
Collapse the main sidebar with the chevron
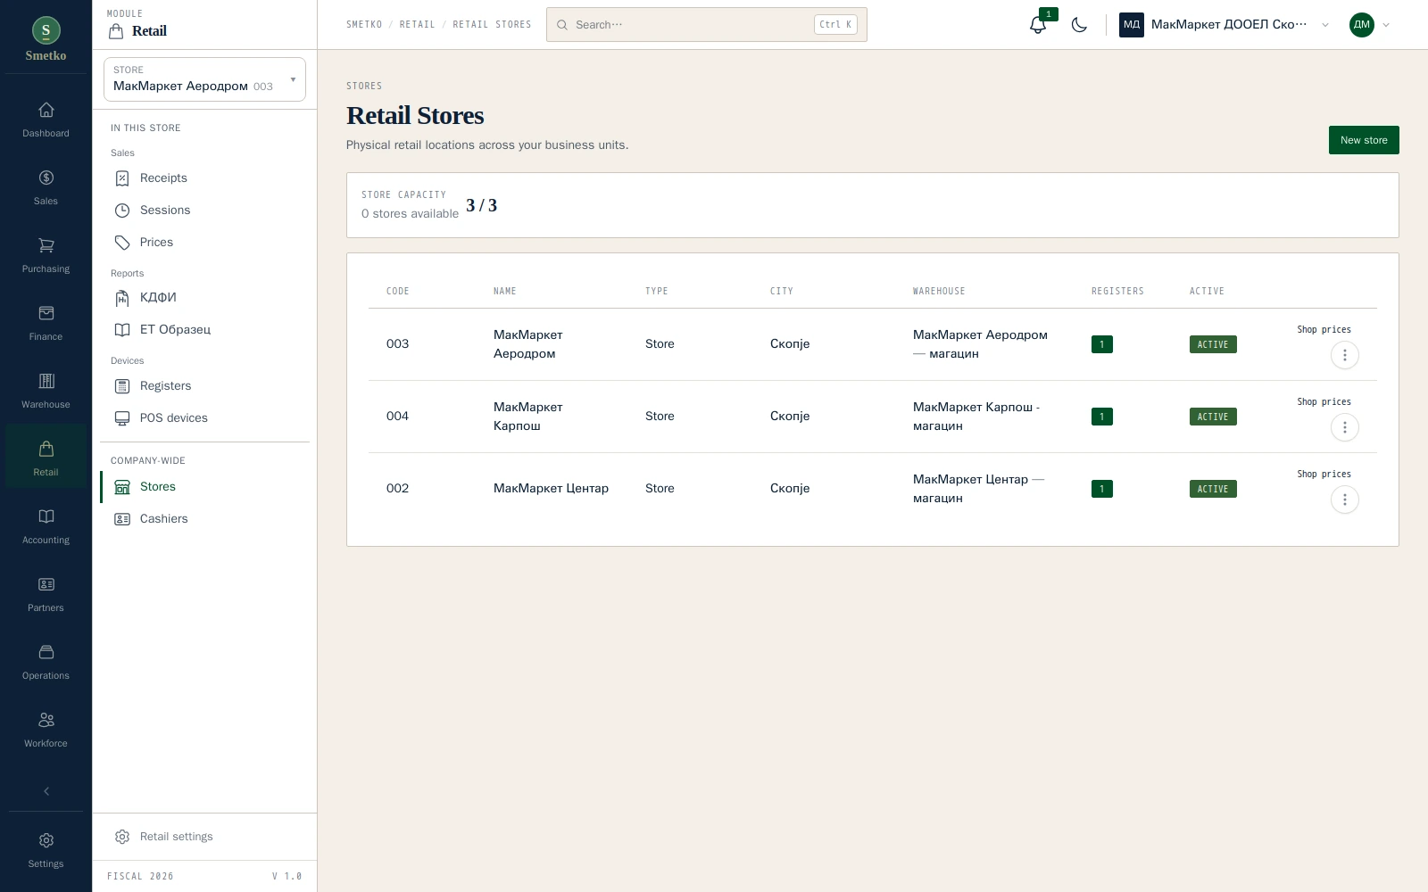click(46, 791)
